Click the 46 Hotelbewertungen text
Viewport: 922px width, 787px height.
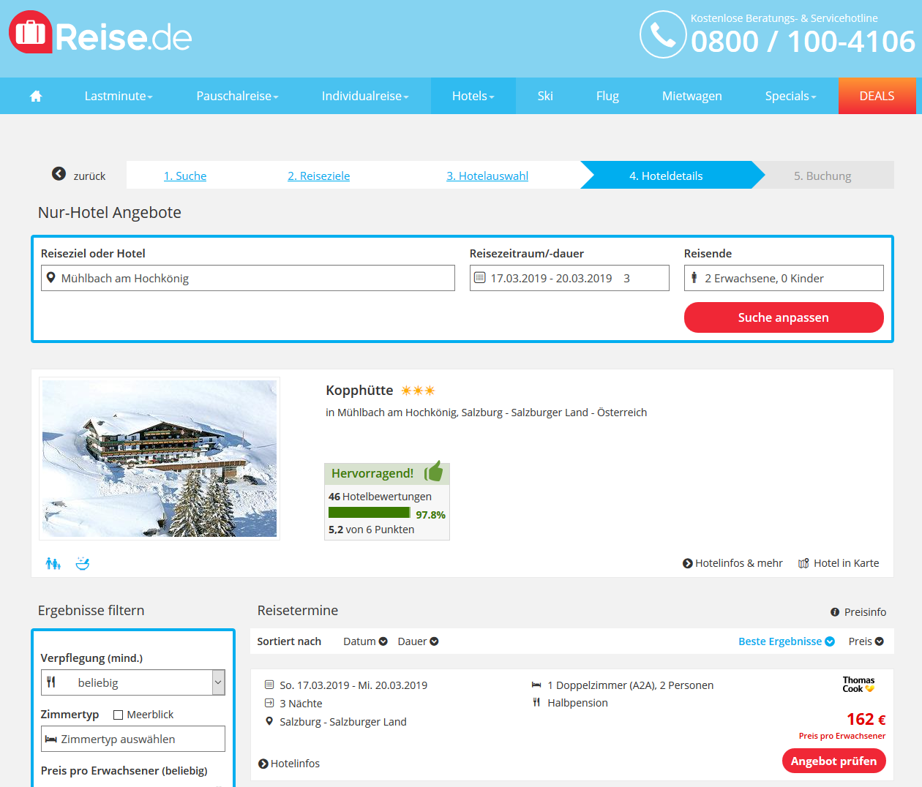[380, 497]
